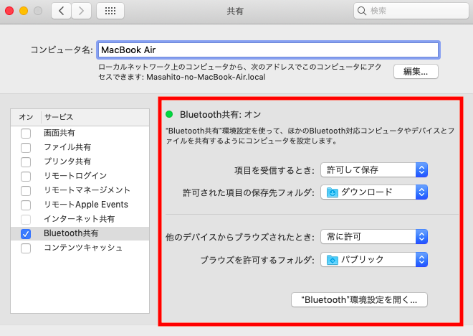Enable the プリンタ共有 checkbox
Image resolution: width=473 pixels, height=336 pixels.
pyautogui.click(x=26, y=162)
